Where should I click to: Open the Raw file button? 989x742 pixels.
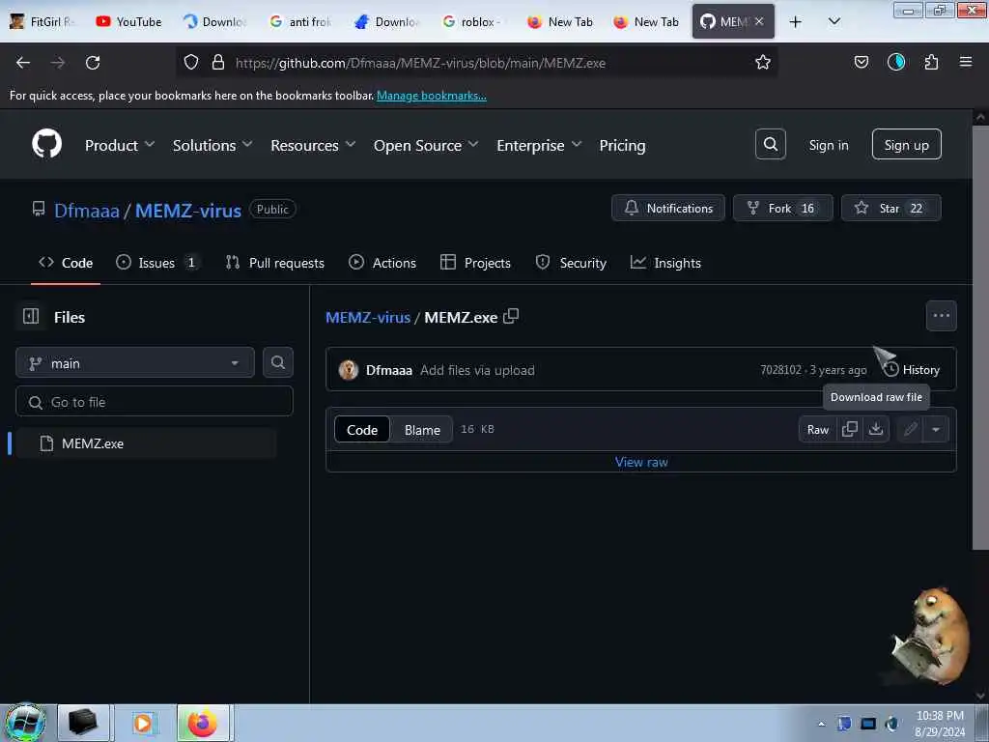(x=818, y=430)
